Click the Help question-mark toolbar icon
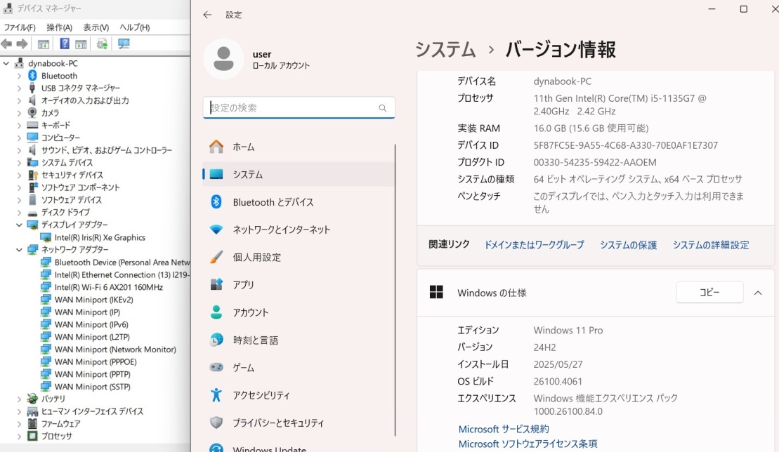The width and height of the screenshot is (779, 452). (x=65, y=44)
